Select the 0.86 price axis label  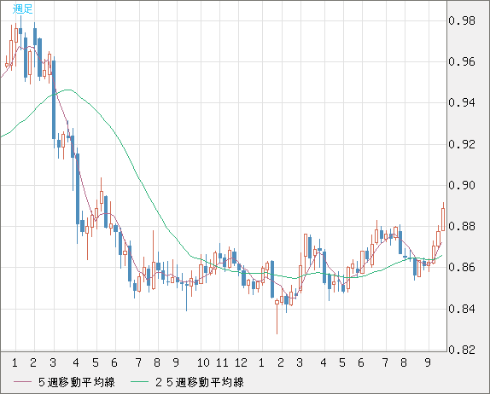coord(462,267)
